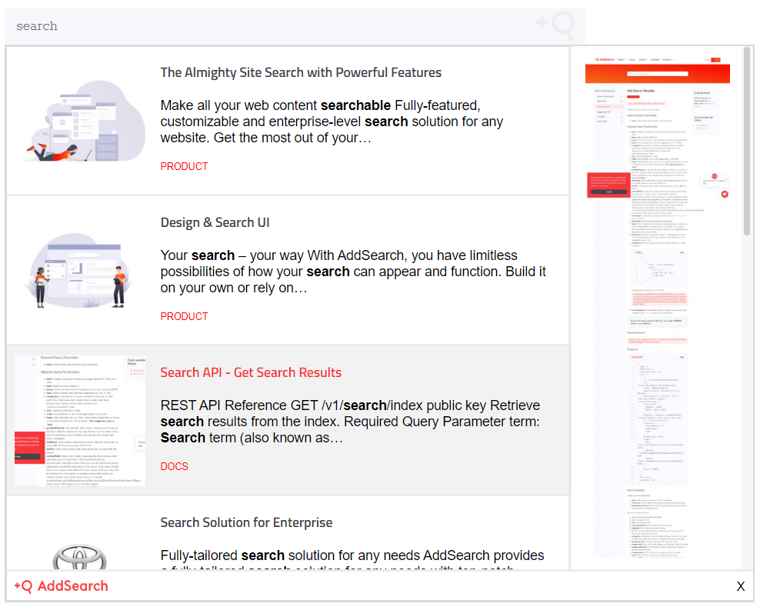
Task: Click the search input field
Action: (269, 26)
